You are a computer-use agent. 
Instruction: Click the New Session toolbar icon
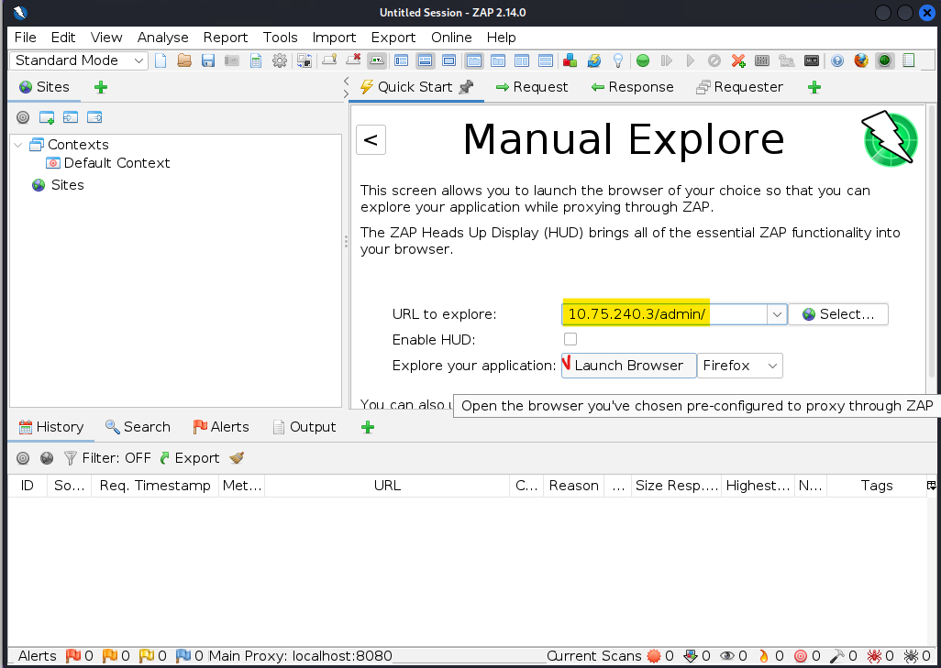161,60
